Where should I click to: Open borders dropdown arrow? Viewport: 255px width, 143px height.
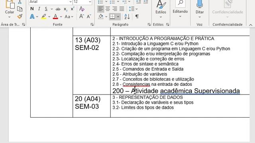point(118,17)
